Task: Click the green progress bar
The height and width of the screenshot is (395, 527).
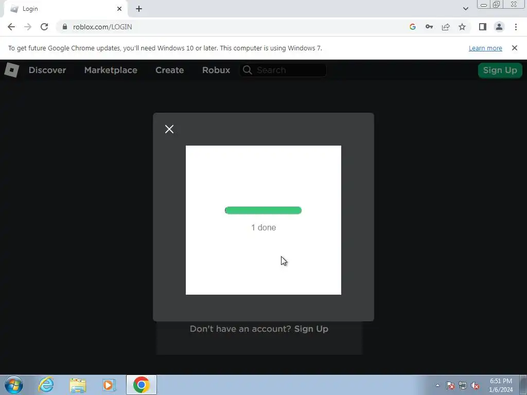Action: 263,210
